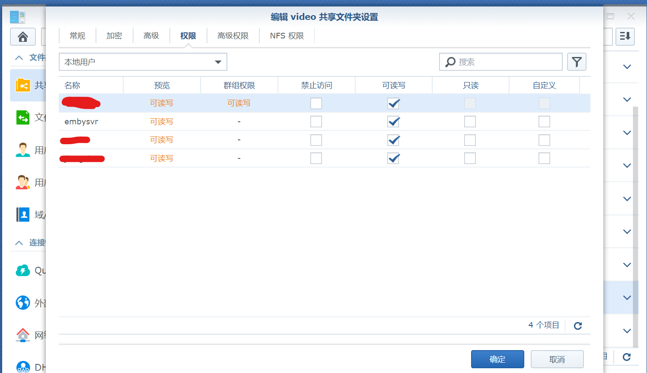Click the 搜索 search field
This screenshot has height=373, width=647.
506,62
